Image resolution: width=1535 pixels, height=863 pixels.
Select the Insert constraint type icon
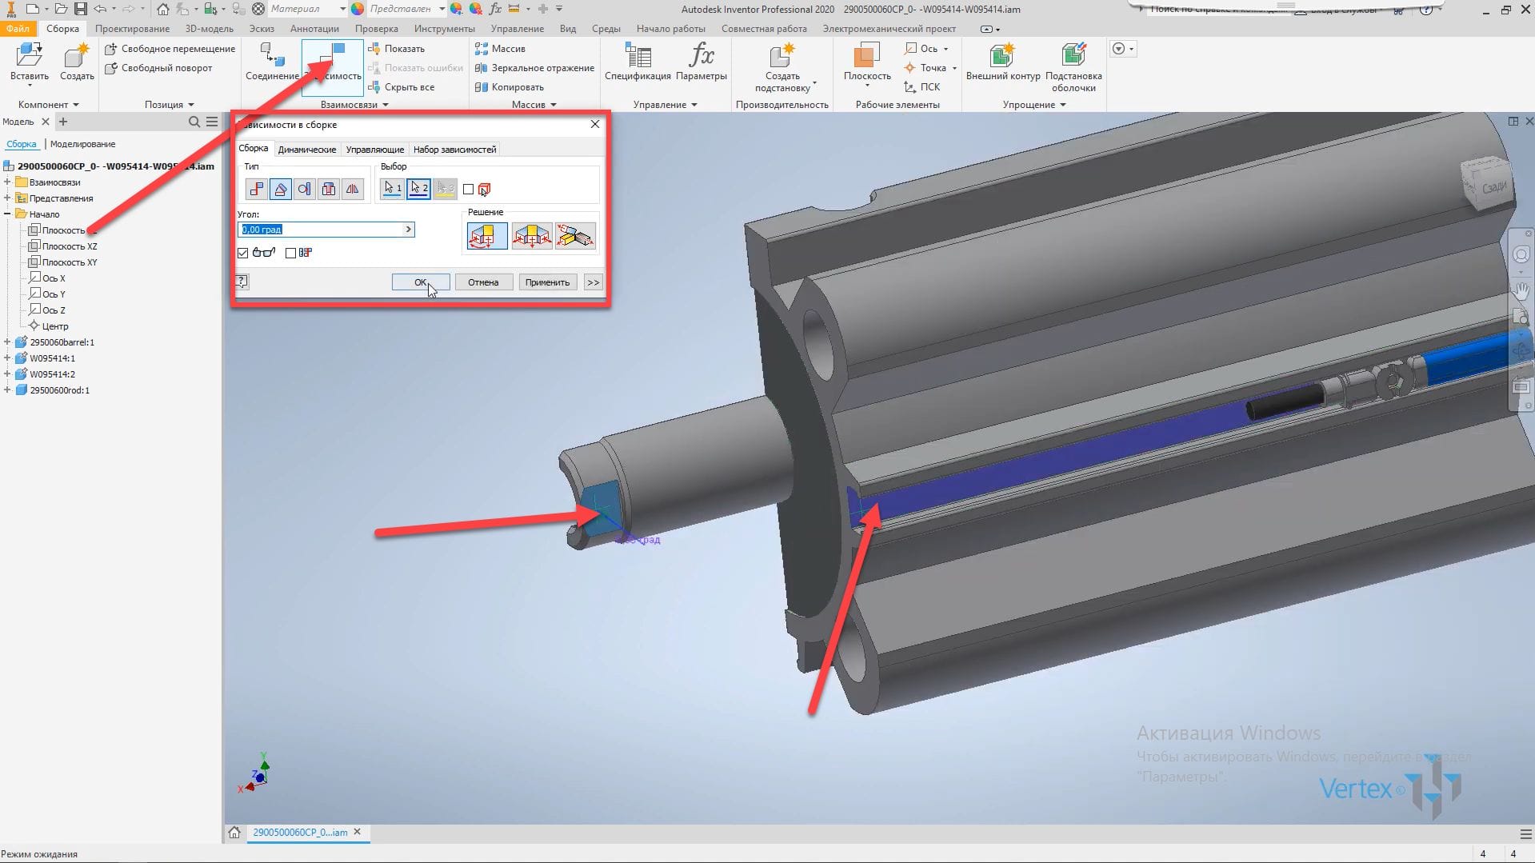pos(328,189)
